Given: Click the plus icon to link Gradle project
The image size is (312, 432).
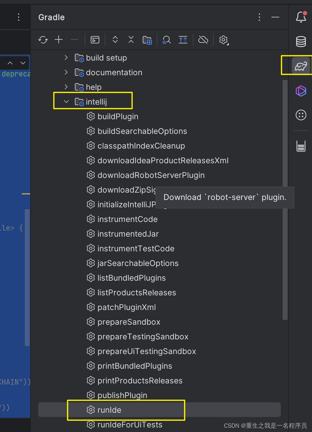Looking at the screenshot, I should click(59, 40).
